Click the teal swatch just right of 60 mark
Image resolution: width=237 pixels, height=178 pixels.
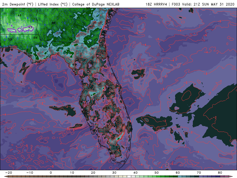tap(180, 177)
